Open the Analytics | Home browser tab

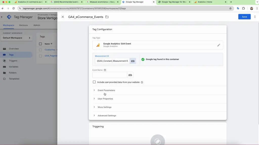click(205, 2)
